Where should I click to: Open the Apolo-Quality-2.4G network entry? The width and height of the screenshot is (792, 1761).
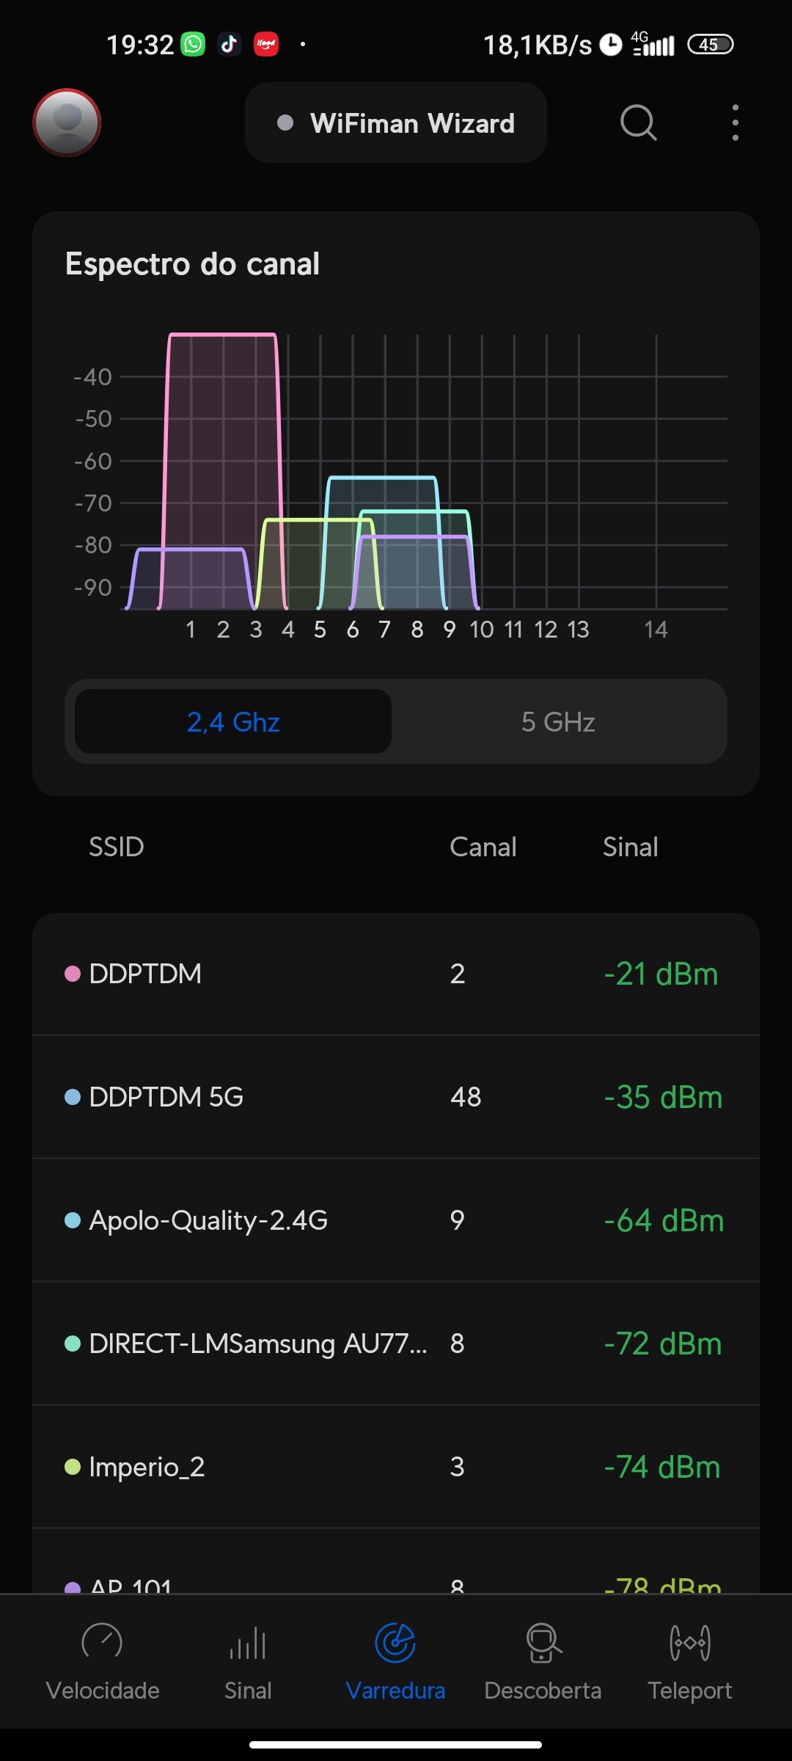(x=396, y=1220)
